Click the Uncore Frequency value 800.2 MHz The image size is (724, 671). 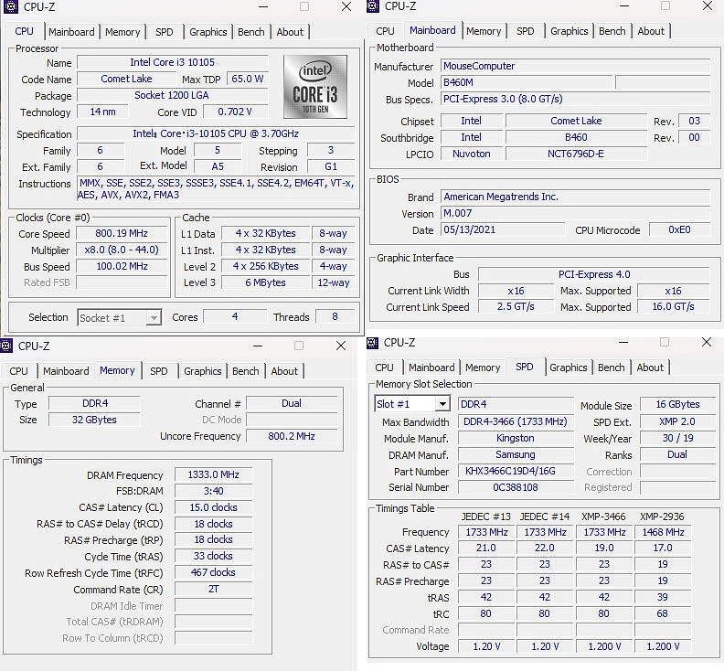coord(292,436)
